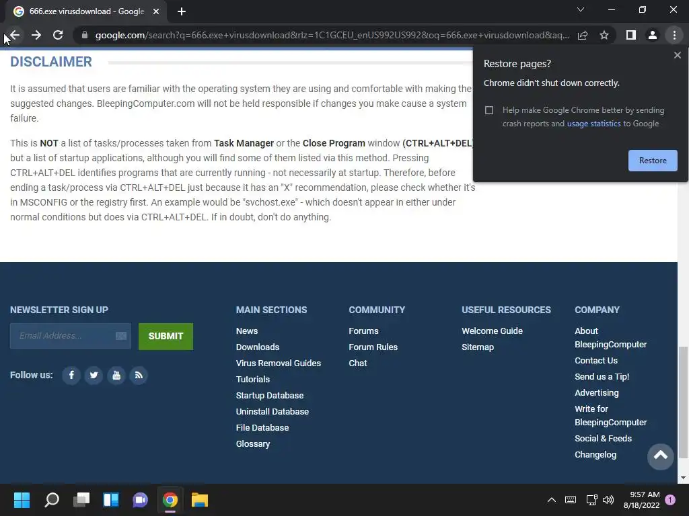The image size is (689, 516).
Task: Focus the Email Address newsletter field
Action: click(70, 336)
